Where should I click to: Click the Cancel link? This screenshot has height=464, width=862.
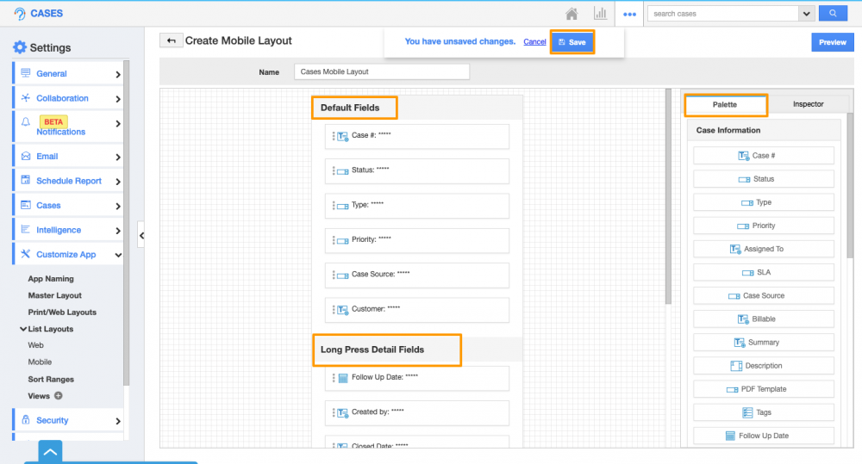[534, 42]
